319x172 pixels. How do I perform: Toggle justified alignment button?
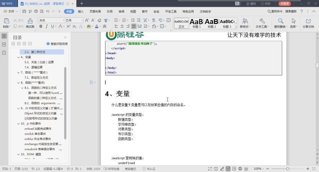(134, 26)
